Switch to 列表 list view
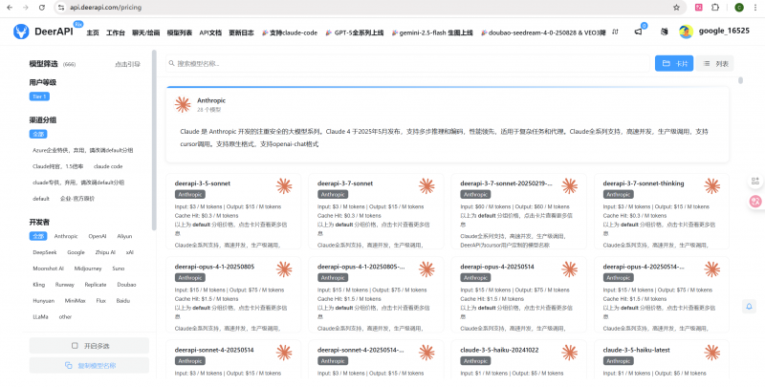This screenshot has height=387, width=765. [x=716, y=63]
